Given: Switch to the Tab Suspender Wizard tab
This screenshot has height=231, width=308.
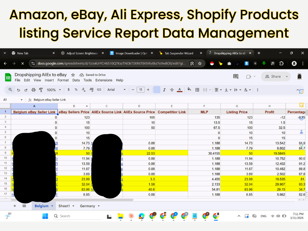Looking at the screenshot, I should (179, 53).
